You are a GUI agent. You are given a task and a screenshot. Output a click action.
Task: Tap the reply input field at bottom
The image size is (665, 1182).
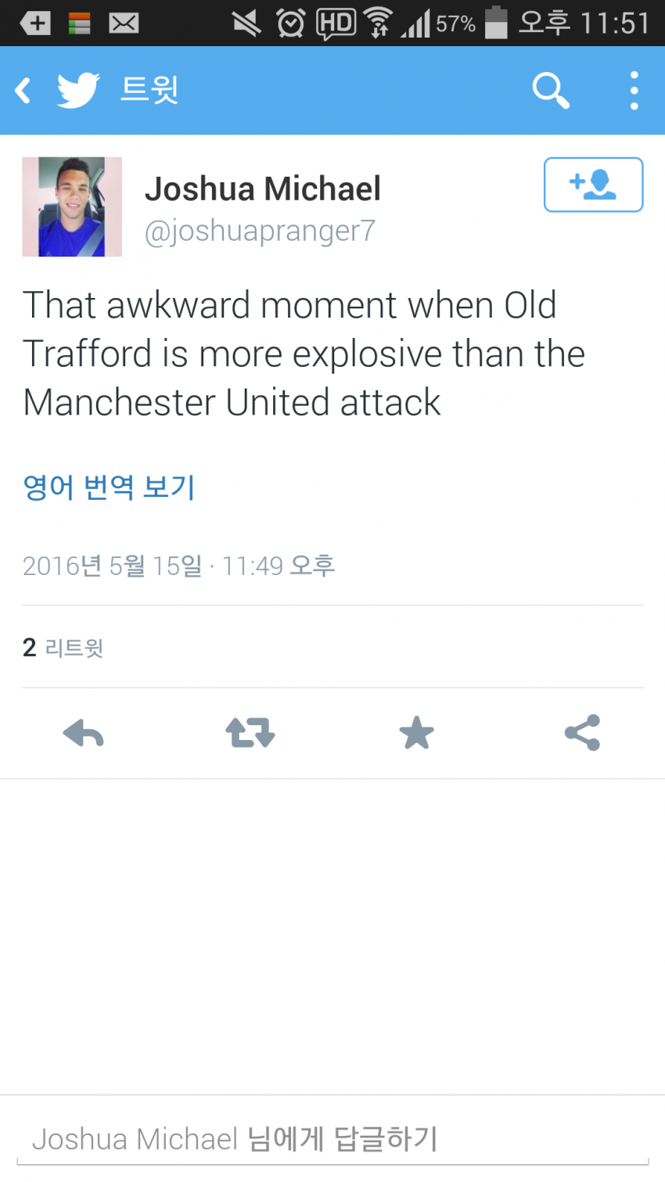[332, 1139]
